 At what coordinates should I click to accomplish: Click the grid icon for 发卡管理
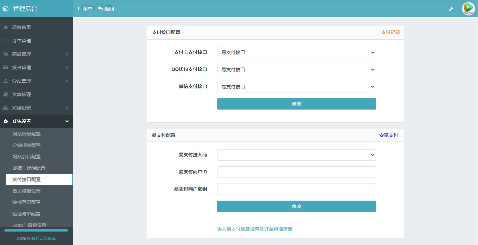[x=6, y=68]
